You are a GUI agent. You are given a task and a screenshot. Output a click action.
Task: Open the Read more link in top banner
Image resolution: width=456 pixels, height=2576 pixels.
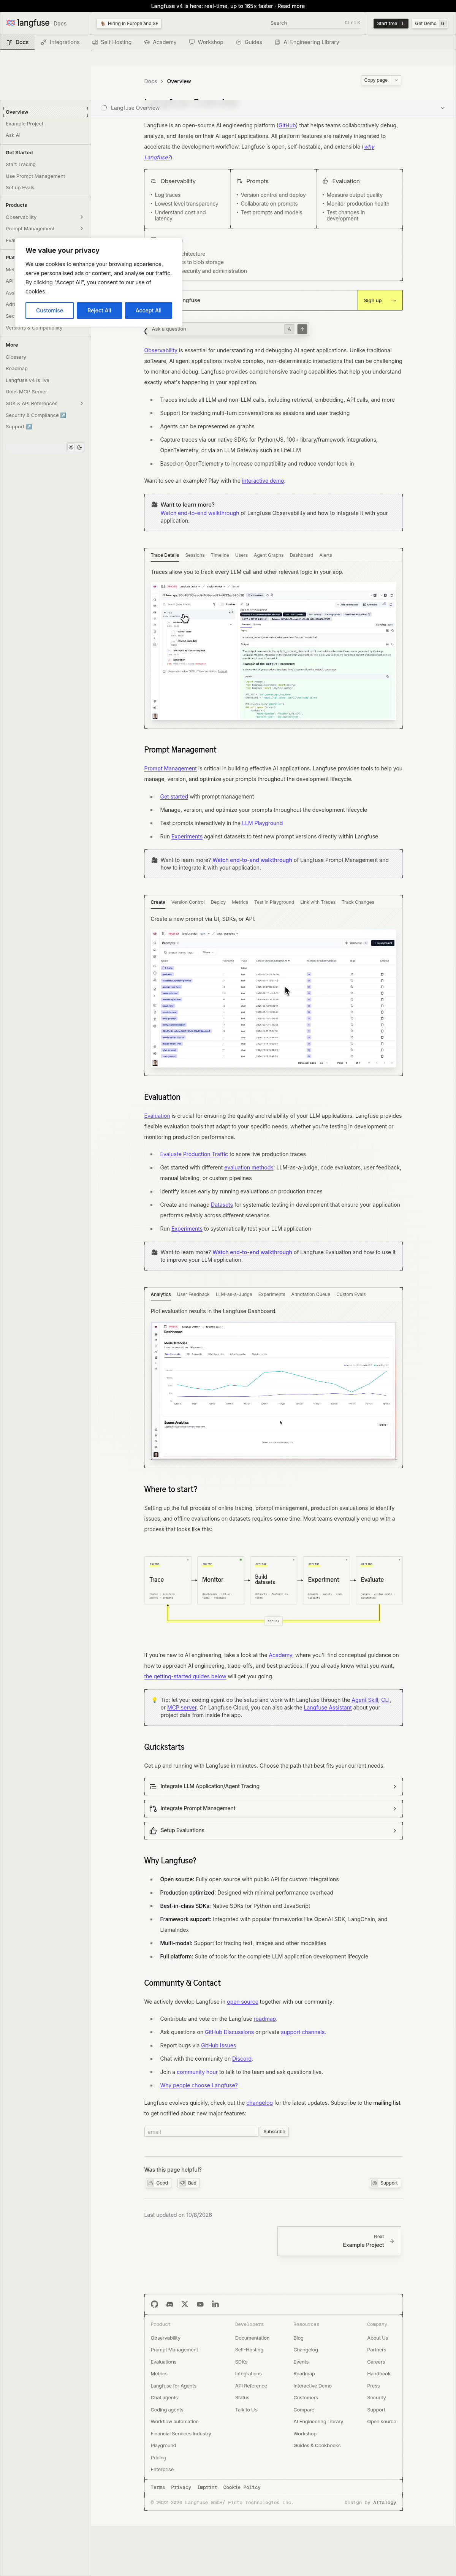tap(291, 6)
